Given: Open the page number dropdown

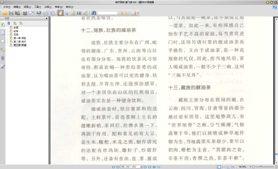Looking at the screenshot, I should click(141, 167).
